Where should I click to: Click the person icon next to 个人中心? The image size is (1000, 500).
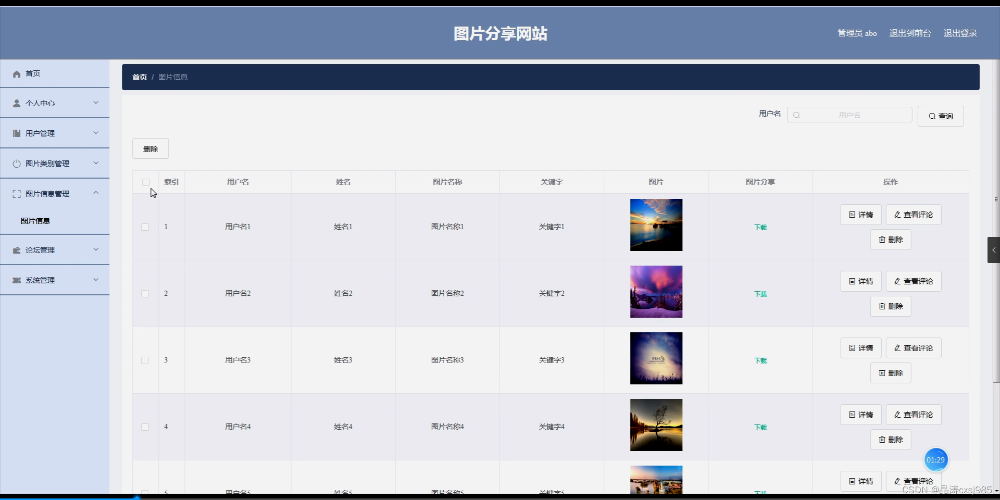(17, 103)
